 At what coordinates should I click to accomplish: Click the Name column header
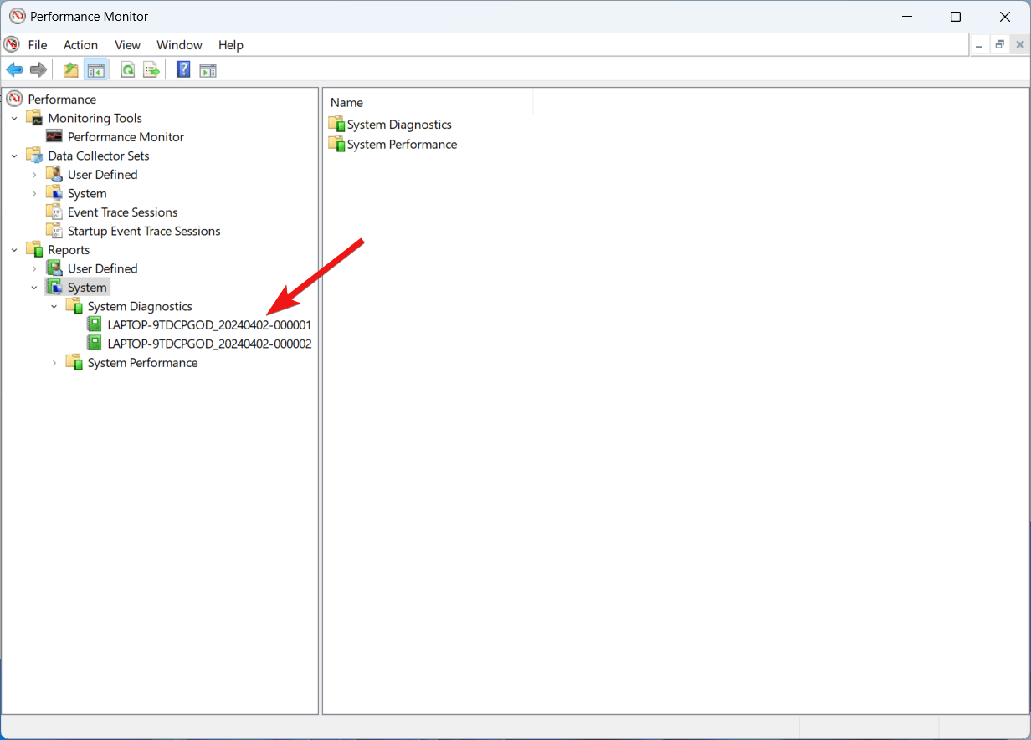coord(346,103)
